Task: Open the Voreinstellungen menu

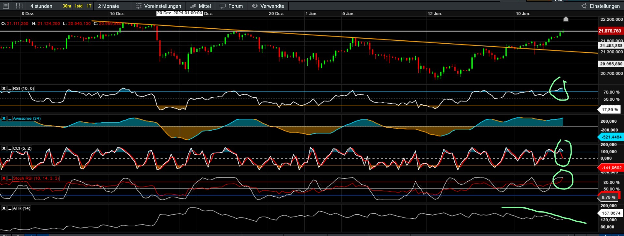Action: [158, 6]
